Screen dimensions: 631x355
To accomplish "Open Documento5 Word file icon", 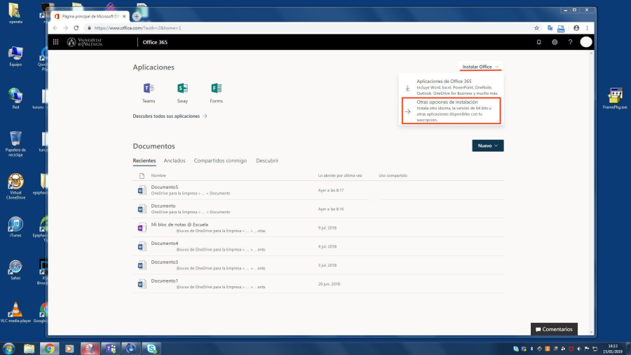I will pos(142,190).
